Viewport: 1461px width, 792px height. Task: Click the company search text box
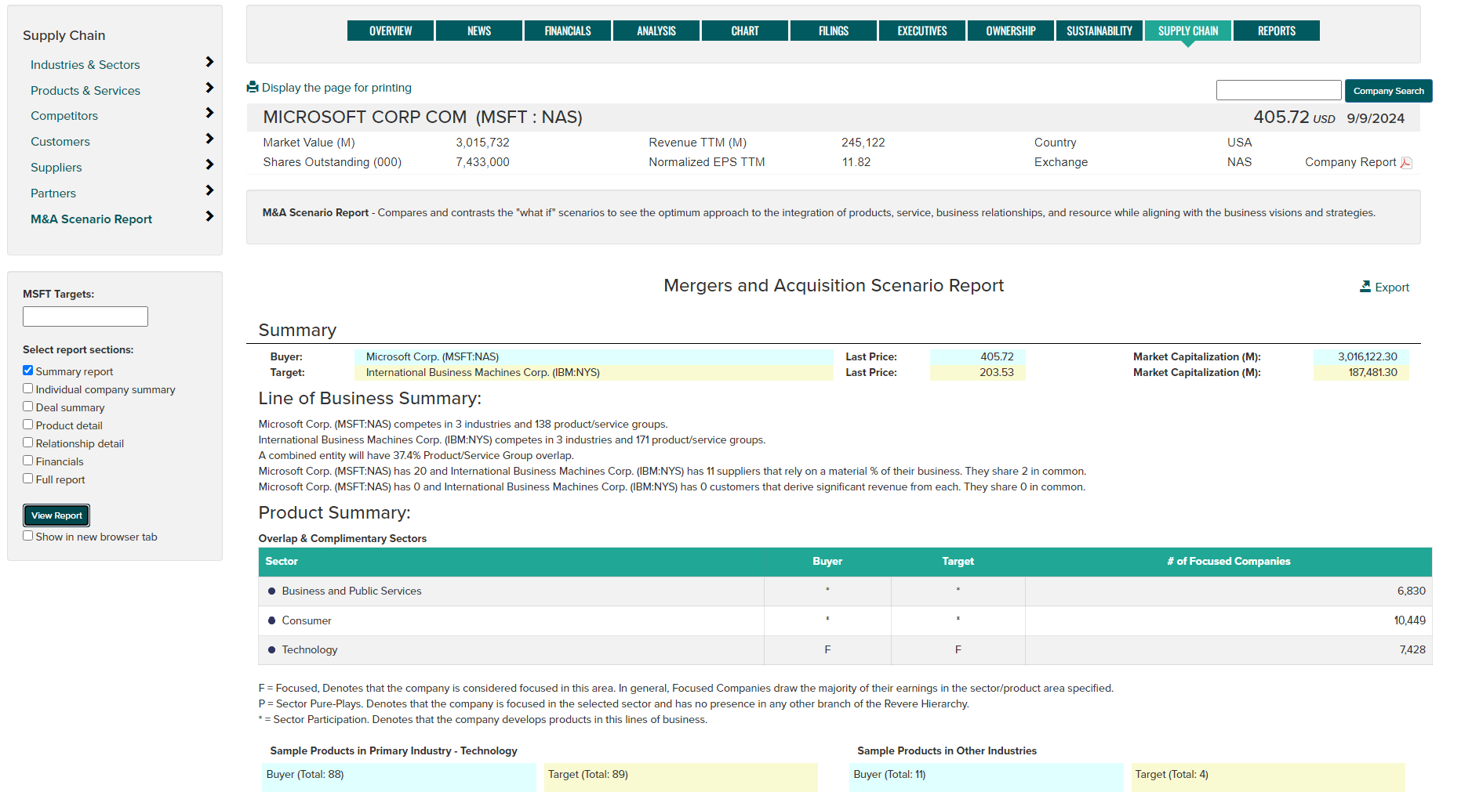tap(1279, 90)
